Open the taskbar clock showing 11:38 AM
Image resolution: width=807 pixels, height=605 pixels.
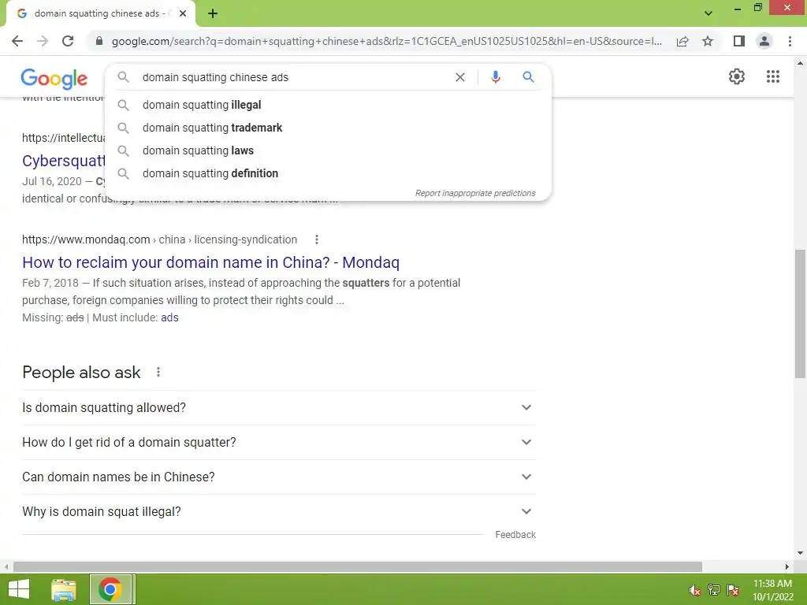(x=772, y=590)
